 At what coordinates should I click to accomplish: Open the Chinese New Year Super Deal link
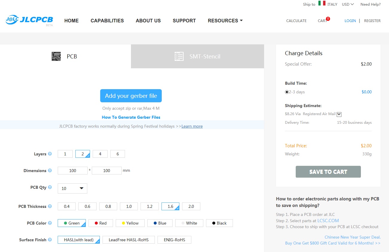point(353,237)
